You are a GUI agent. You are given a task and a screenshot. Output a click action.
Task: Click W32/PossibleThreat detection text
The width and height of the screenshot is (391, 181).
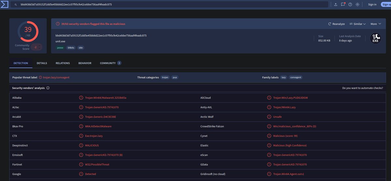[x=97, y=165]
